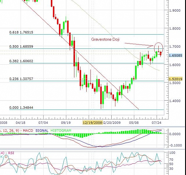This screenshot has width=186, height=175.
Task: Click the MACD indicator label
Action: (x=28, y=131)
